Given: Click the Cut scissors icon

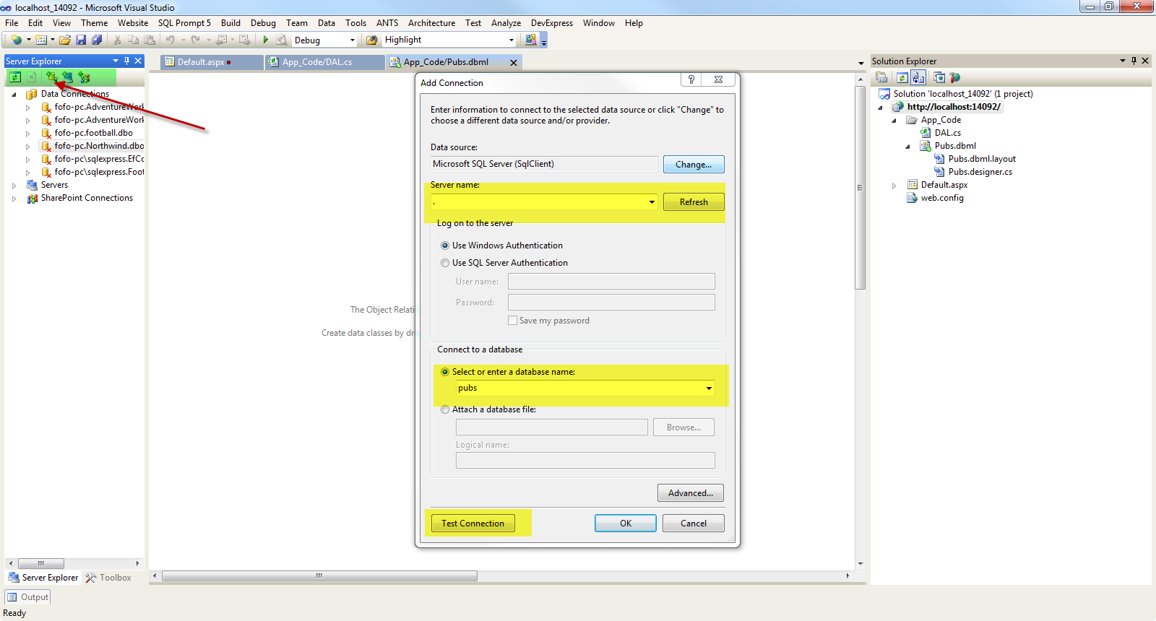Looking at the screenshot, I should [117, 40].
